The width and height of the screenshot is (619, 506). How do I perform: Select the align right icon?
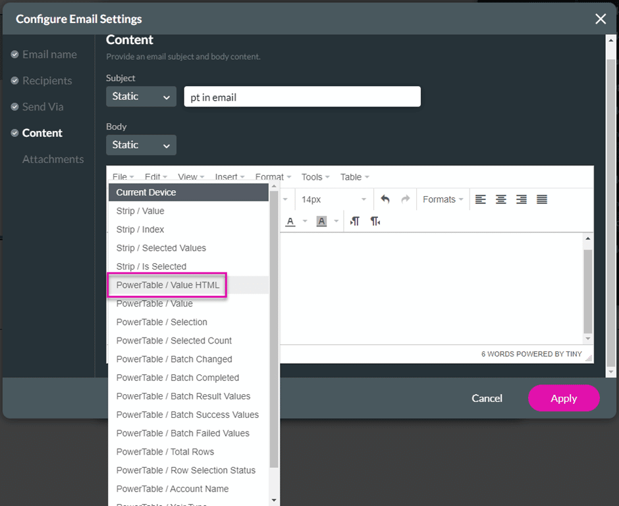pyautogui.click(x=522, y=199)
